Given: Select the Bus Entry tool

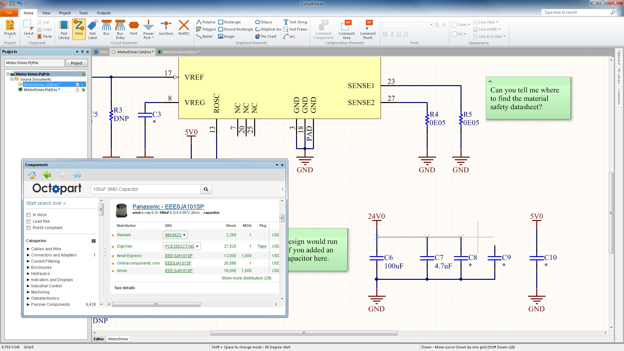Looking at the screenshot, I should 120,30.
